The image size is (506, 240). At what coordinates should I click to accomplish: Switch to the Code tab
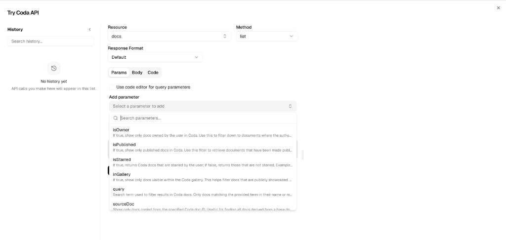click(153, 73)
